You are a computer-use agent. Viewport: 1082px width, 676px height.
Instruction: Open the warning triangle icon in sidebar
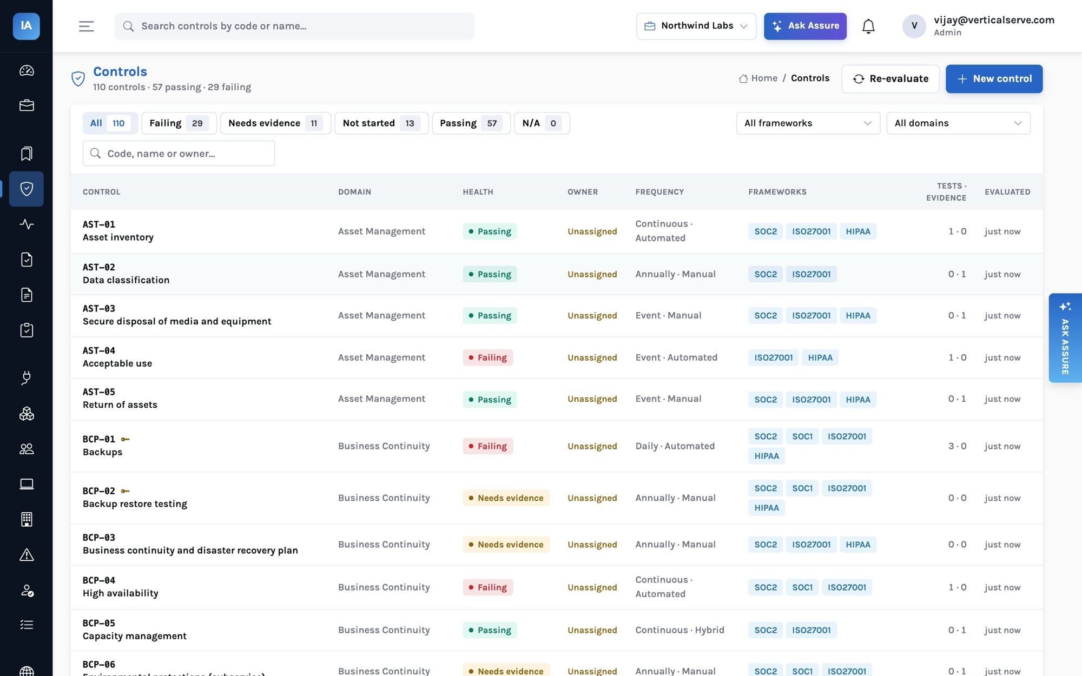27,555
